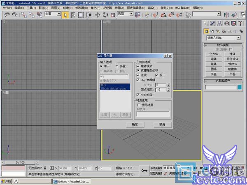Click the Set Key key icon

click(x=144, y=171)
